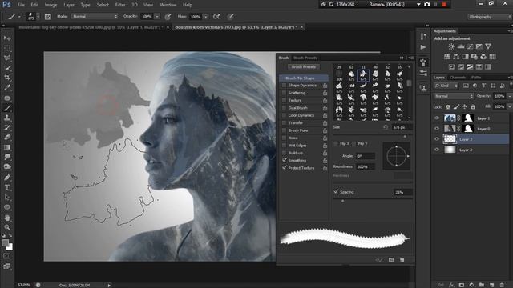Click the Brightness/Contrast adjustment icon
The width and height of the screenshot is (513, 288).
point(451,46)
